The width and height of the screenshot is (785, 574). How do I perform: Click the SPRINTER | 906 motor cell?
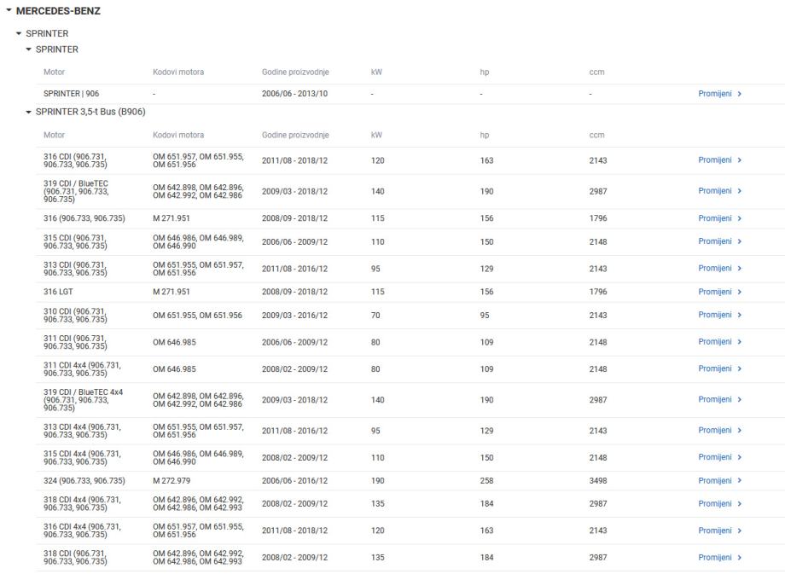71,94
